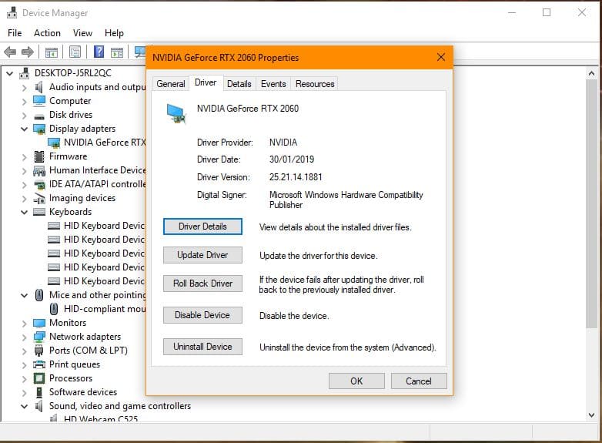
Task: Open the View menu
Action: pyautogui.click(x=82, y=33)
